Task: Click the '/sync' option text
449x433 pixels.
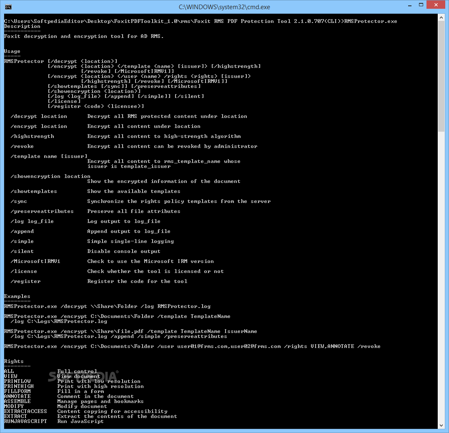Action: 19,201
